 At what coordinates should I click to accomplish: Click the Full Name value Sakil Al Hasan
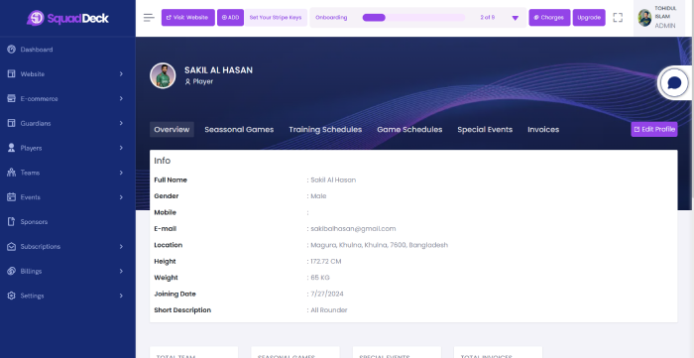333,180
